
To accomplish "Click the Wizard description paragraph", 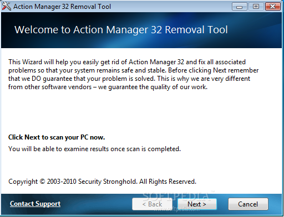I will 133,74.
